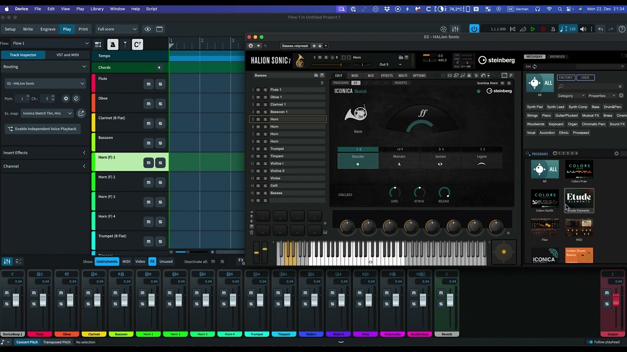Open the MIX tab in HALion Sonic

[371, 76]
